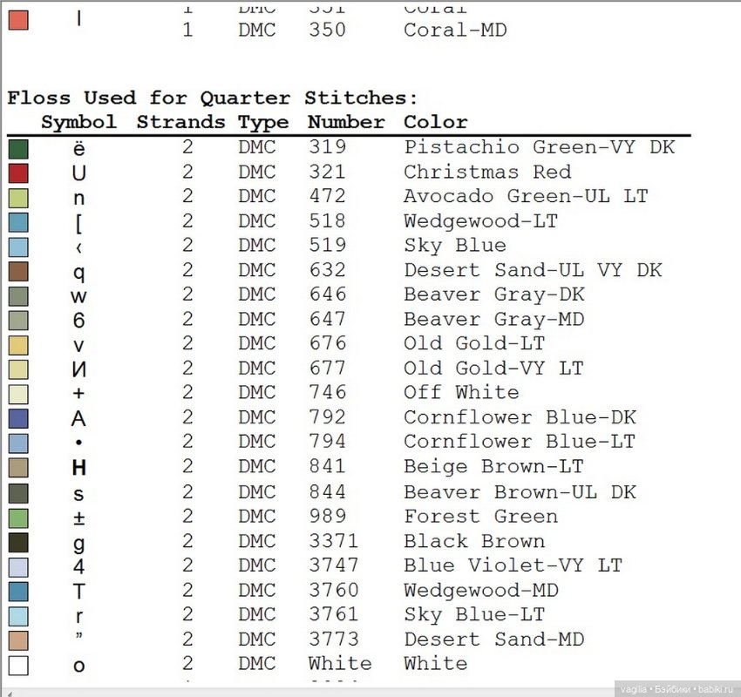Select the Pistachio Green-VY DK swatch
Image resolution: width=741 pixels, height=697 pixels.
(x=18, y=148)
